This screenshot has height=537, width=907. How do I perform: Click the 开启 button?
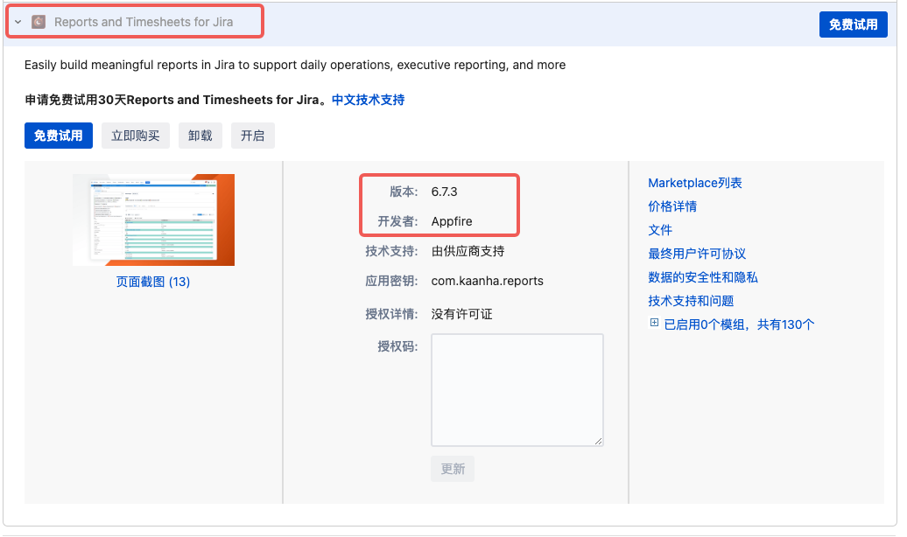click(253, 136)
